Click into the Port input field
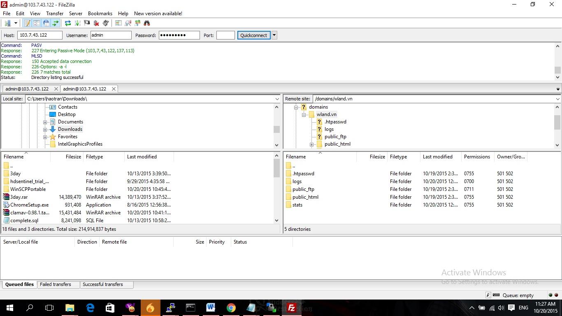The image size is (562, 316). click(225, 35)
